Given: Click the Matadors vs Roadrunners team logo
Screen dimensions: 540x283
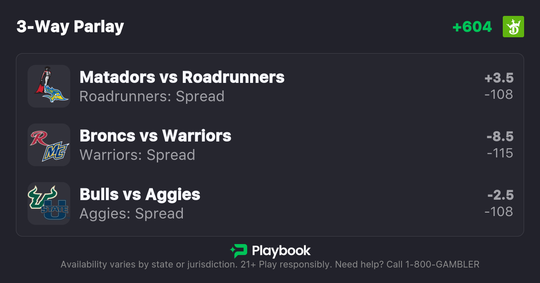Looking at the screenshot, I should [x=49, y=86].
